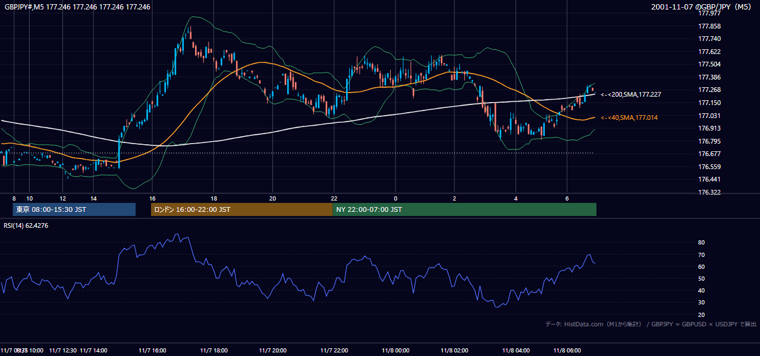Click price axis value 177.268
The height and width of the screenshot is (356, 760).
(709, 90)
